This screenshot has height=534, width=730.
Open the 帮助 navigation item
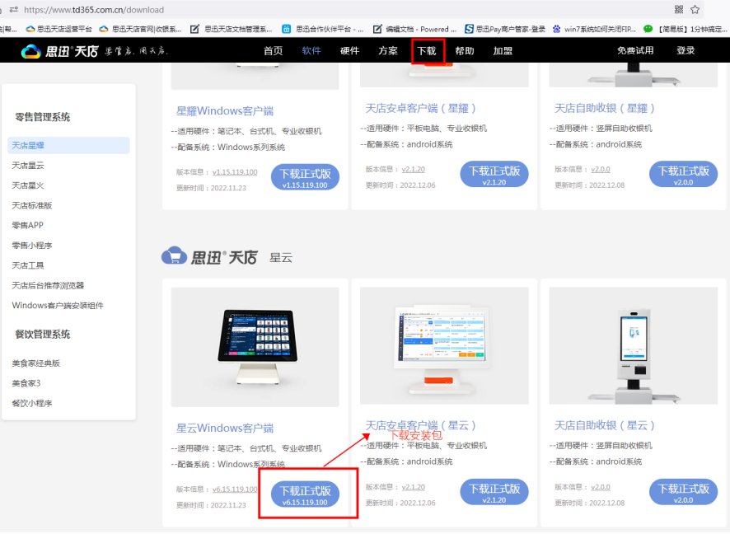pyautogui.click(x=465, y=51)
